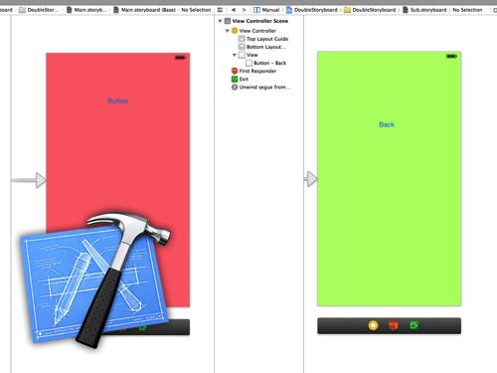Click the Button label in the red scene
Screen dimensions: 497x373
click(118, 100)
